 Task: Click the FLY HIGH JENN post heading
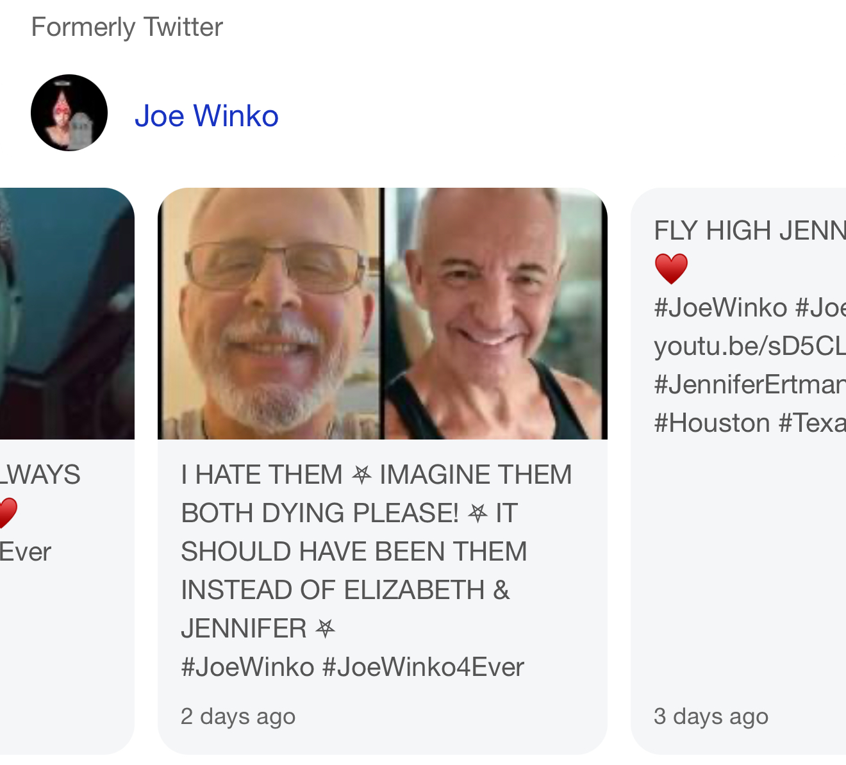click(750, 231)
